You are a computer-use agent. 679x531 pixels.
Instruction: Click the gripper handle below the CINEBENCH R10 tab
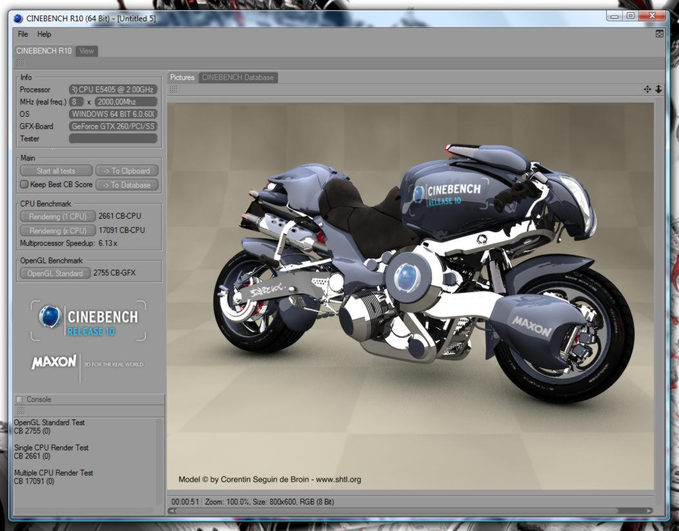point(21,63)
